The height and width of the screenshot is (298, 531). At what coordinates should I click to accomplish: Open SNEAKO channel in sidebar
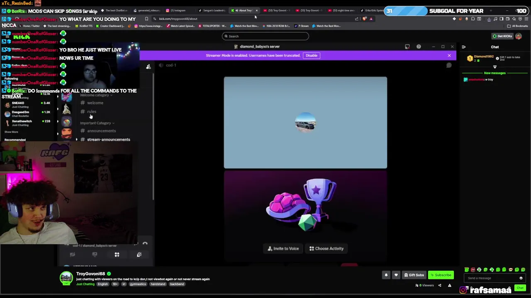pos(27,105)
